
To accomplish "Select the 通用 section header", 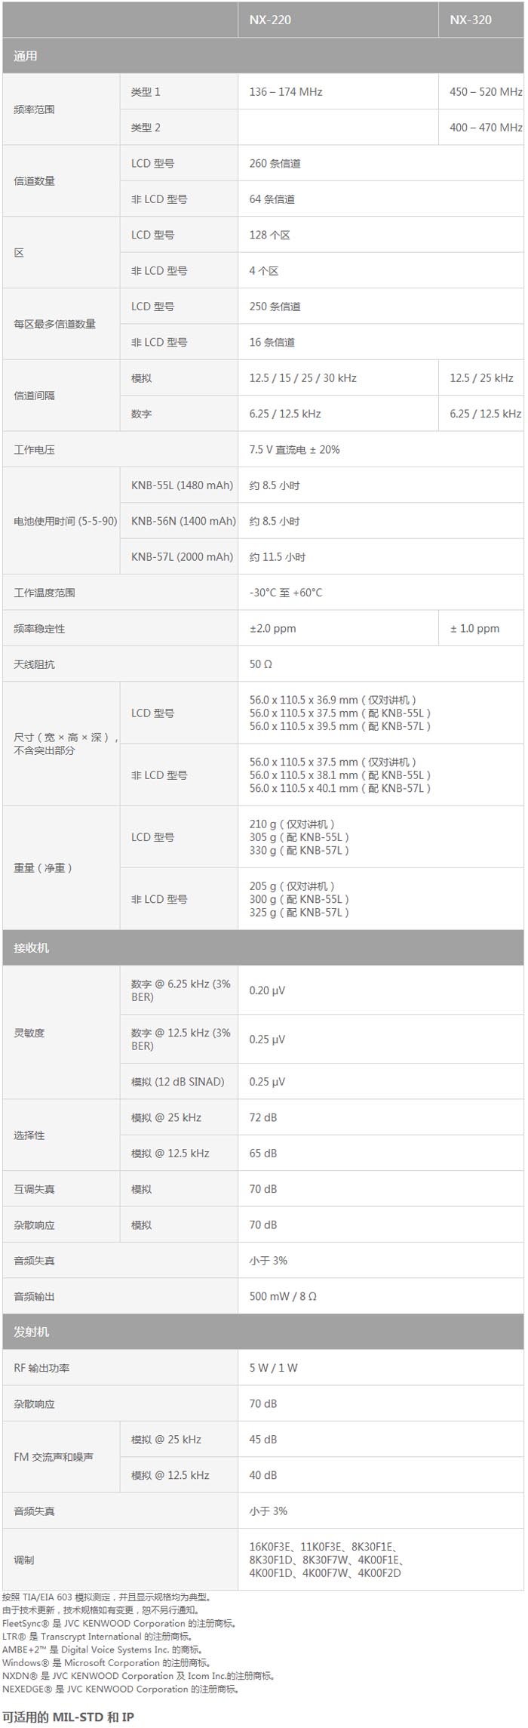I will click(x=26, y=57).
